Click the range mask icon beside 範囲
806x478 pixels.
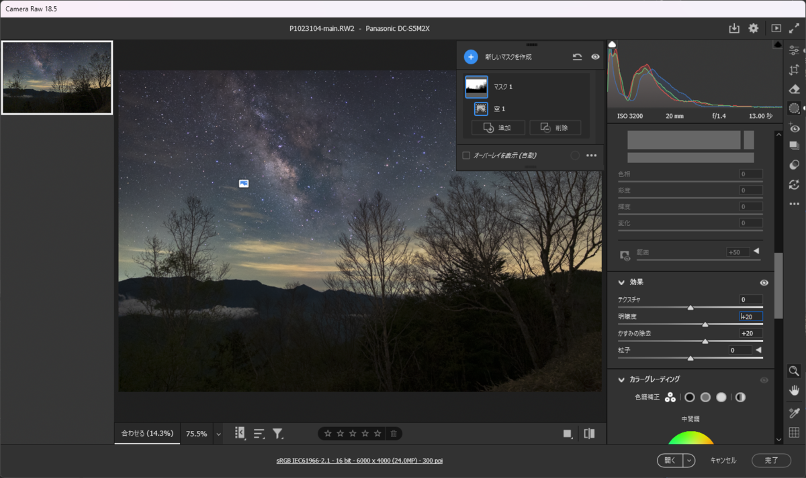625,255
